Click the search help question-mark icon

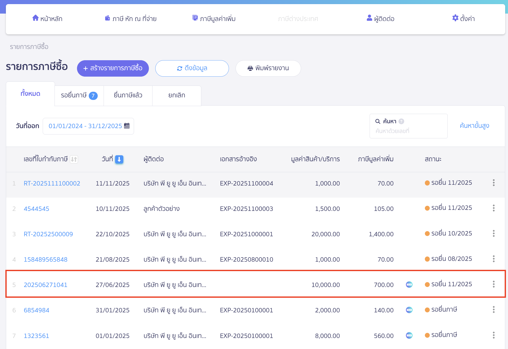(401, 121)
